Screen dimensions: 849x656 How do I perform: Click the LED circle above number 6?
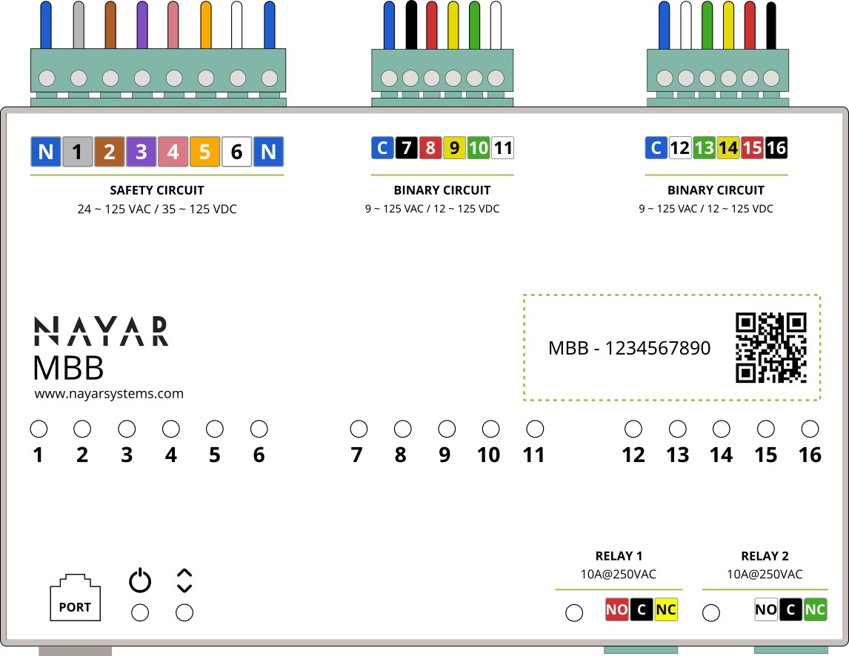(259, 429)
